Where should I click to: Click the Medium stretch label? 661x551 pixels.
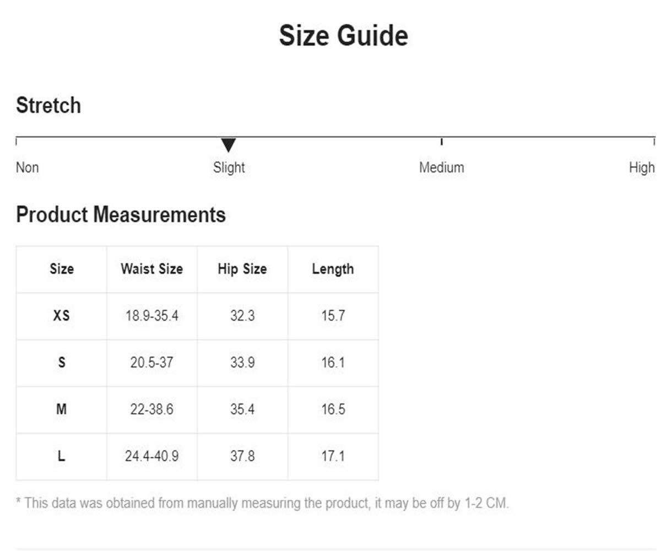(x=441, y=168)
